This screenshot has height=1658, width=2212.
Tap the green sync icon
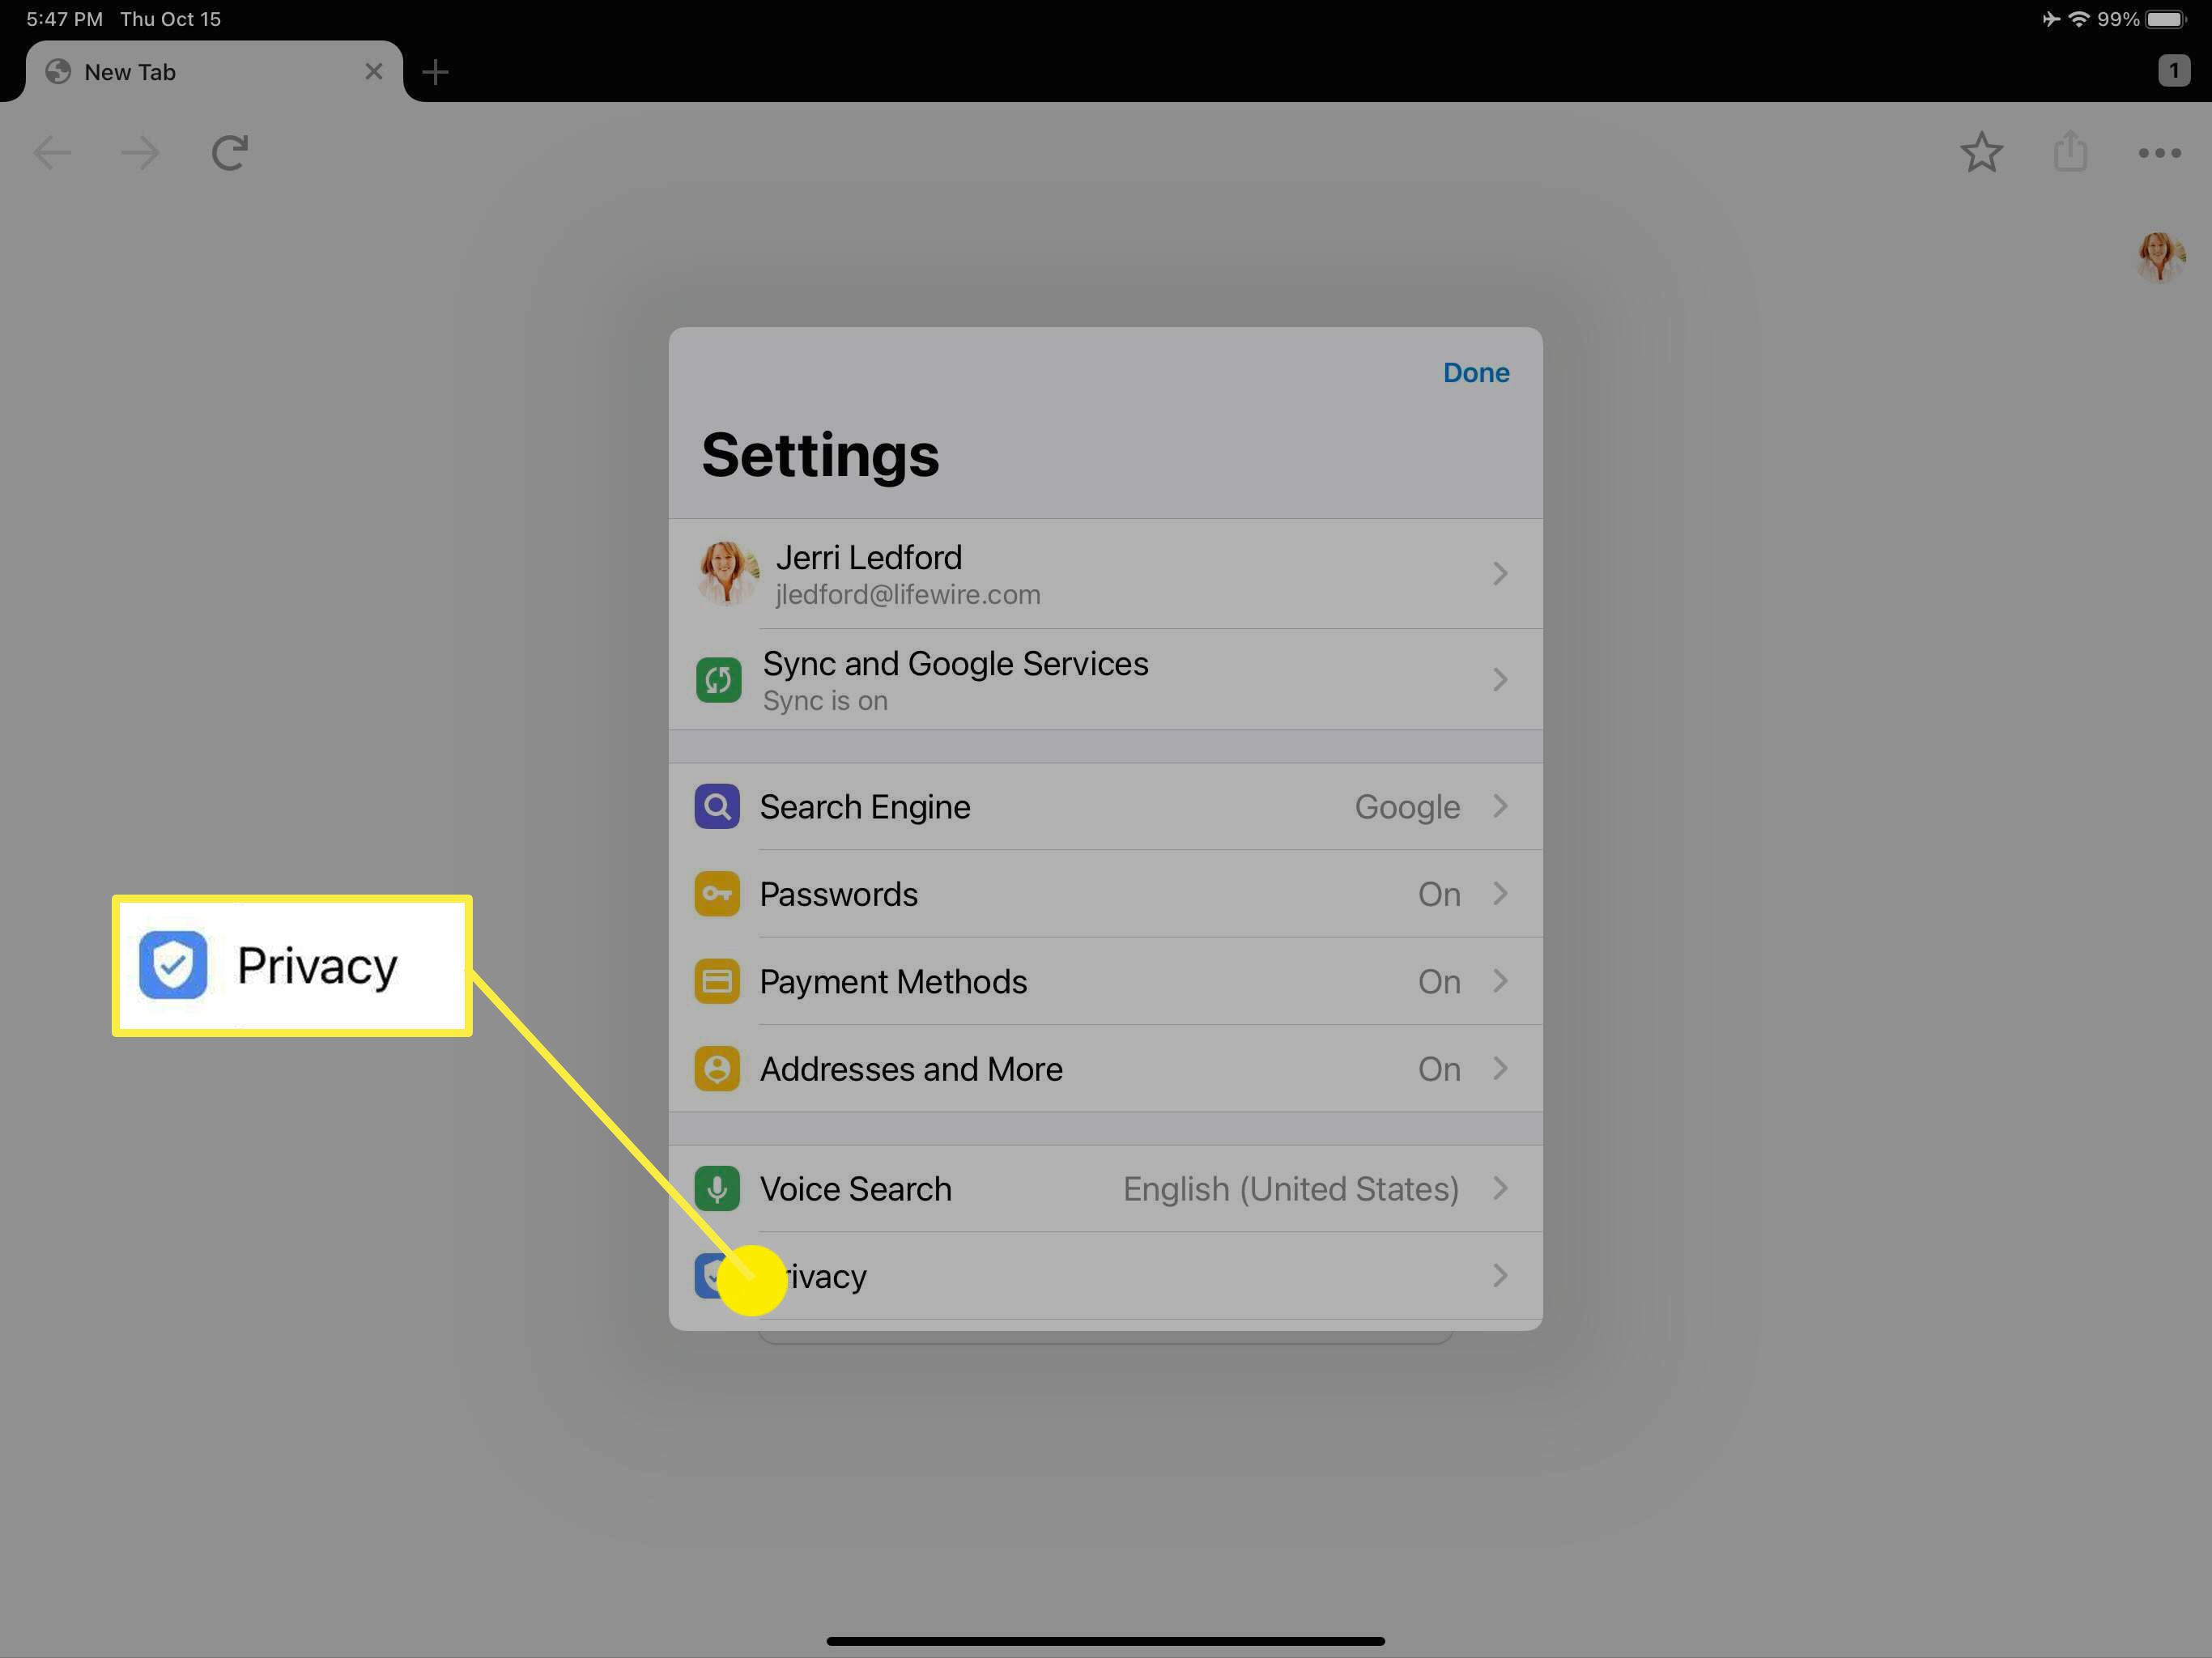click(718, 680)
